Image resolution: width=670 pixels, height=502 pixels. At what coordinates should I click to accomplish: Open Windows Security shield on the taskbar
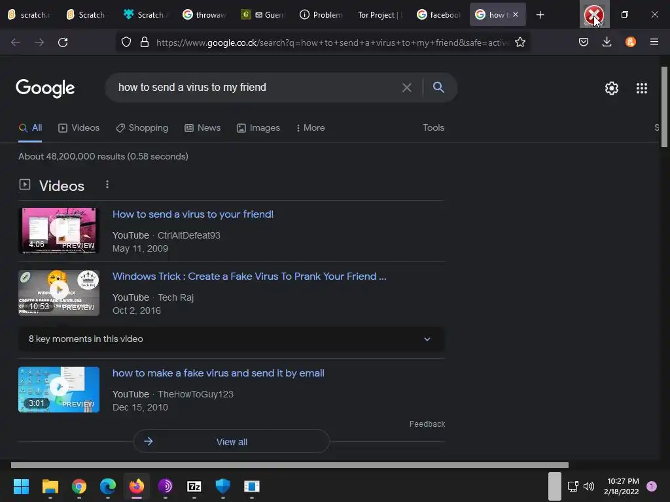click(x=222, y=486)
